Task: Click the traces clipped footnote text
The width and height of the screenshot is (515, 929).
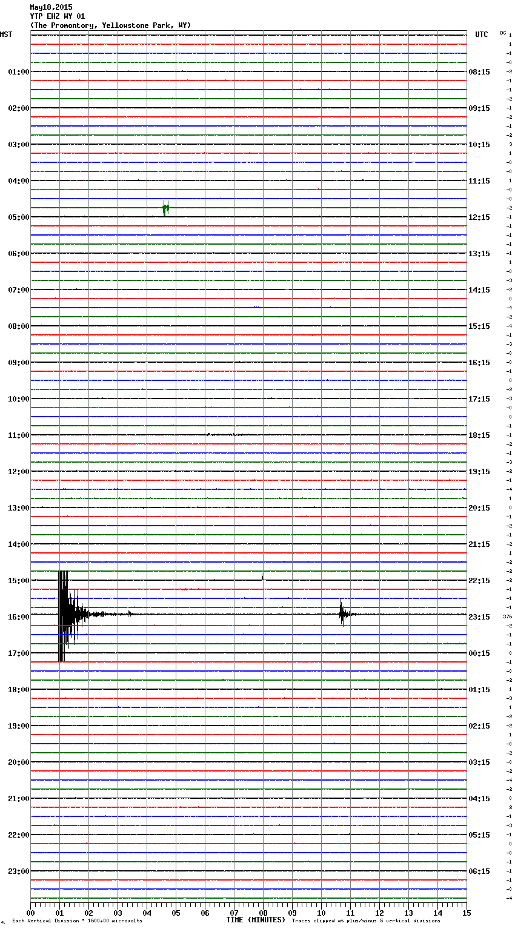Action: pyautogui.click(x=366, y=921)
